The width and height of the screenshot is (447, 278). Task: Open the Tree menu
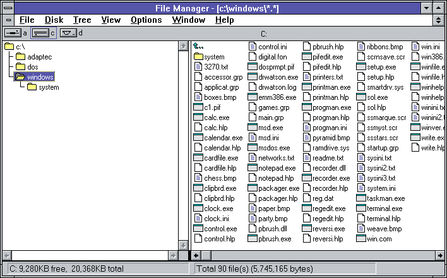click(82, 20)
